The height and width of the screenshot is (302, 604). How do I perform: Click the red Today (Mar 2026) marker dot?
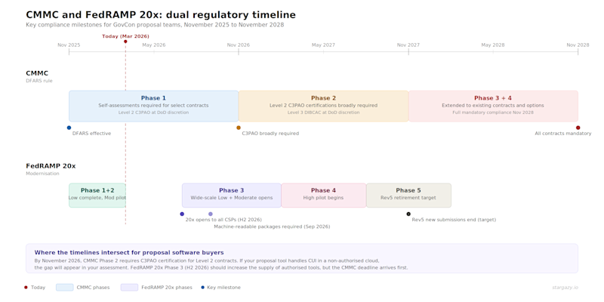[x=125, y=42]
